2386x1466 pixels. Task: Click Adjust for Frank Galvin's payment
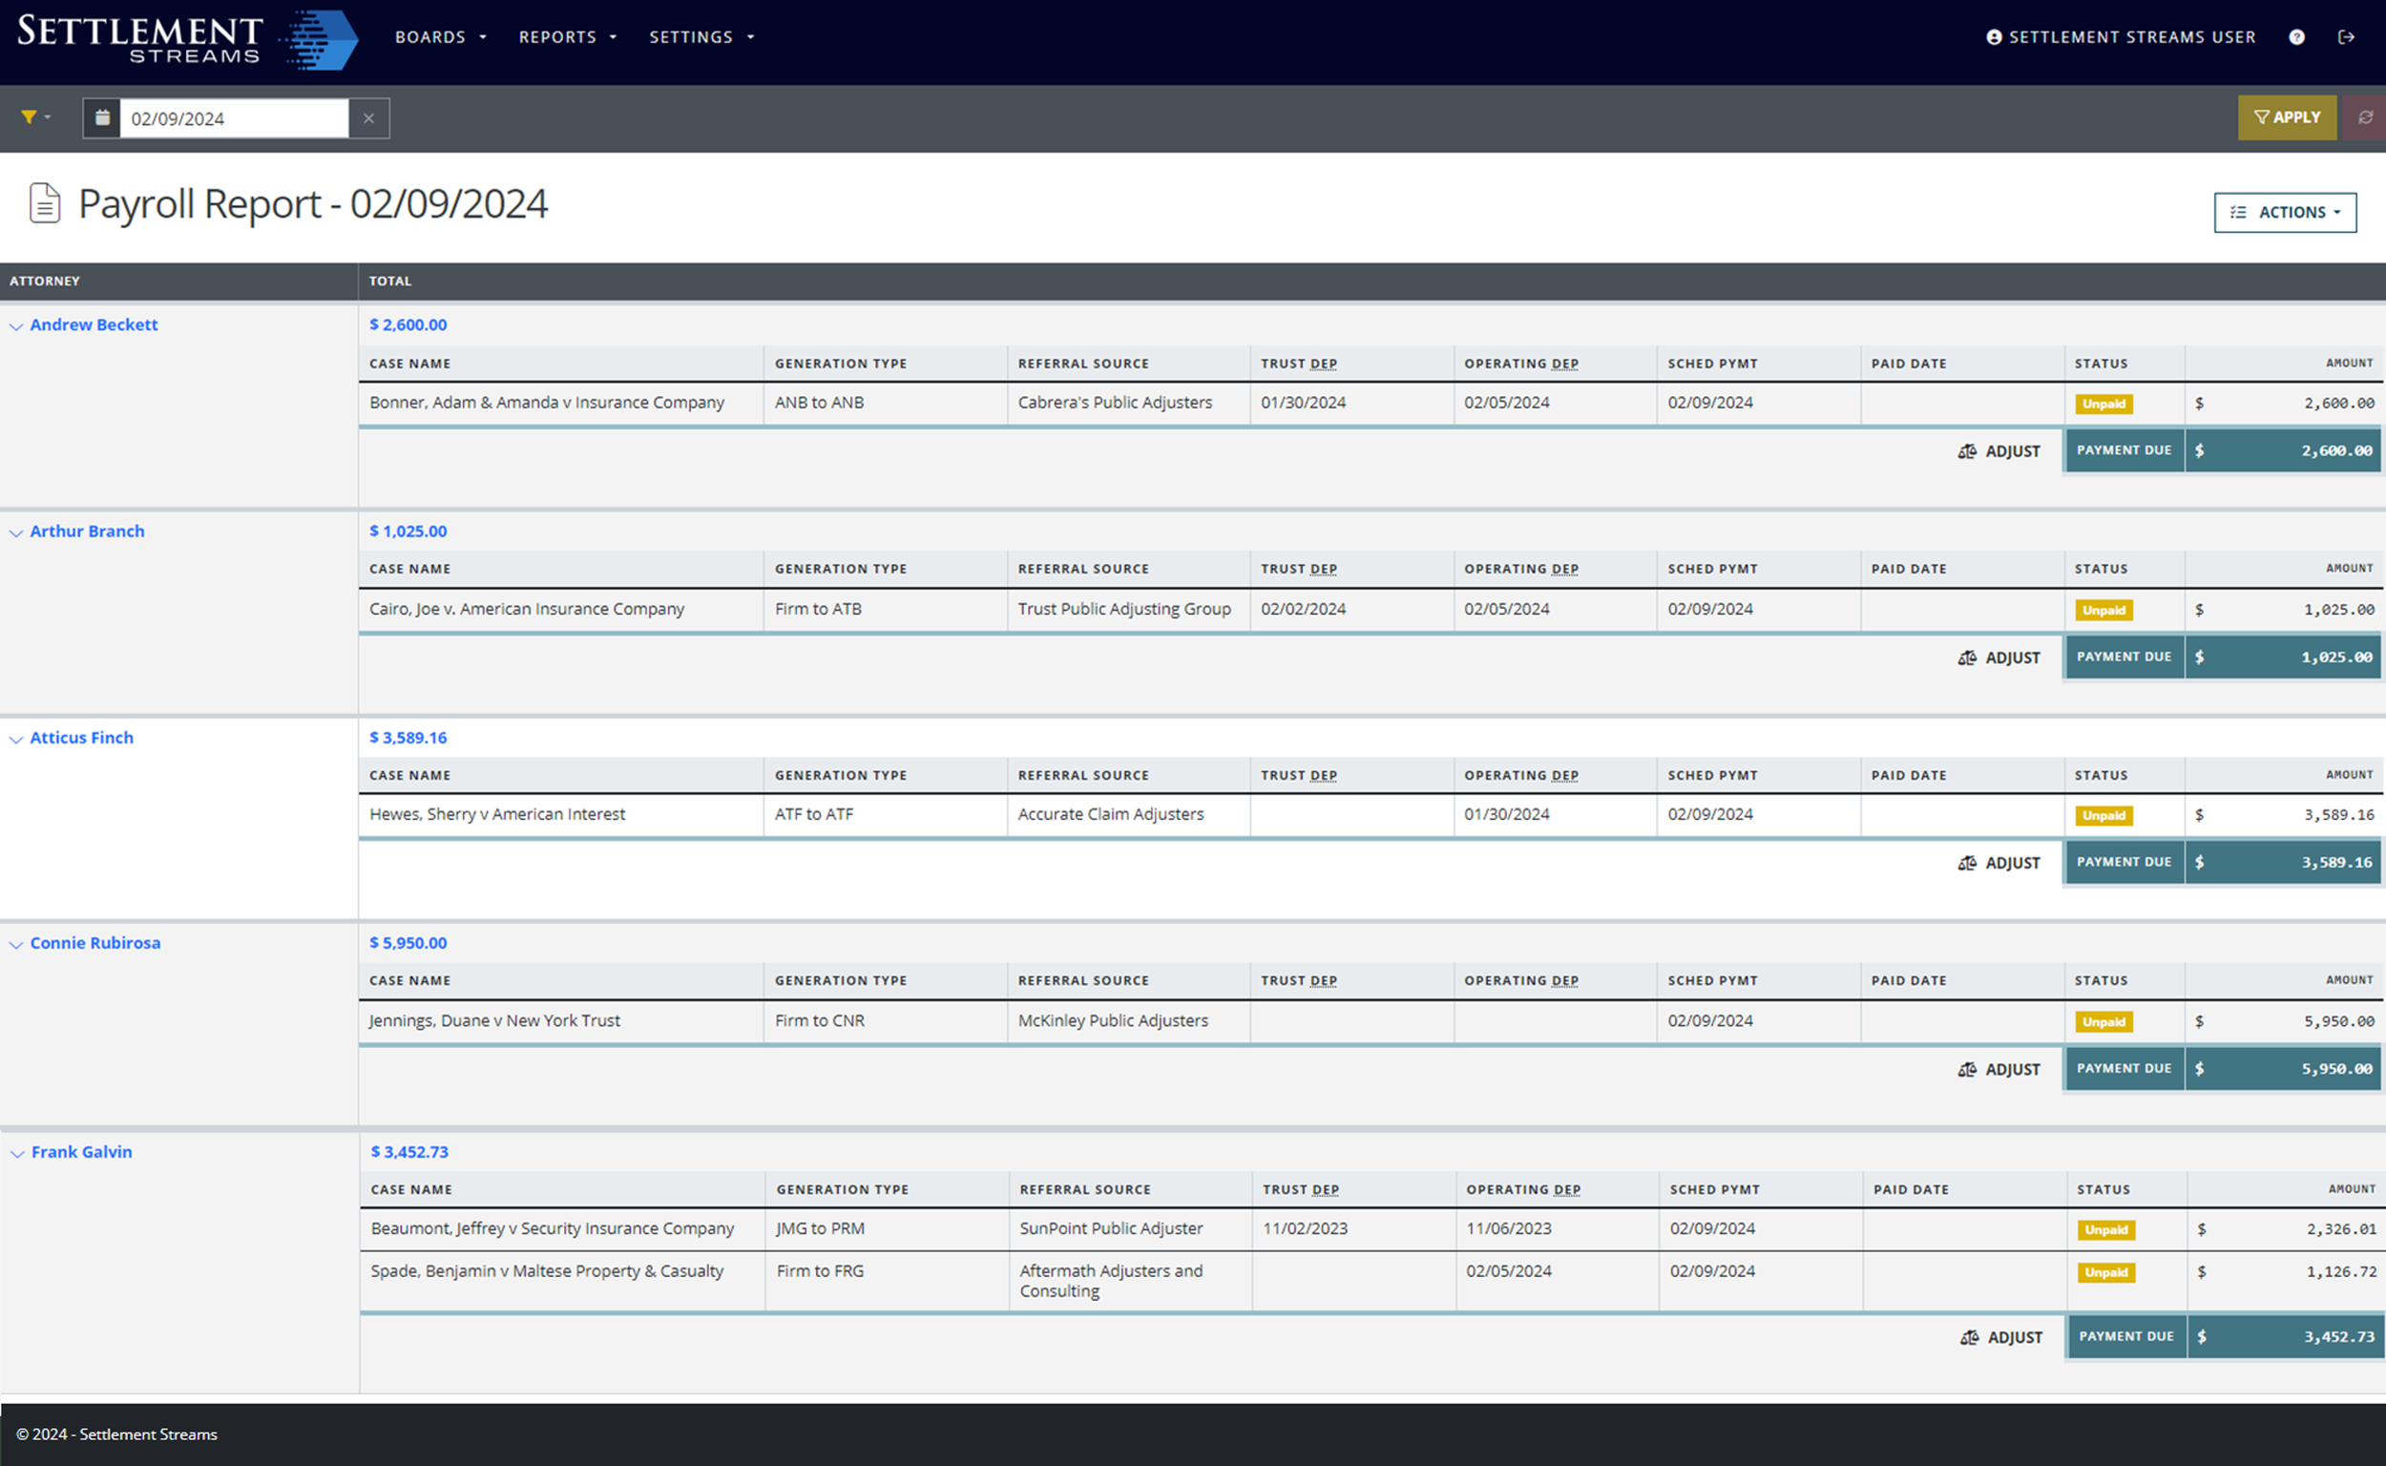tap(2000, 1337)
